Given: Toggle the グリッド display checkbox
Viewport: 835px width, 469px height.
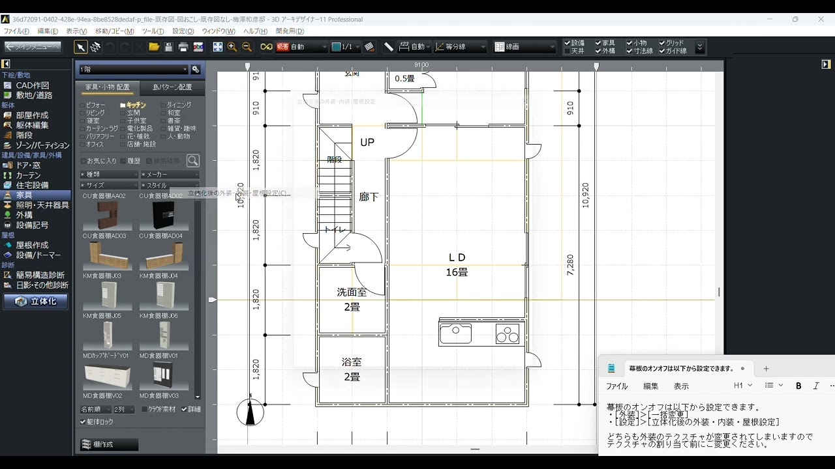Looking at the screenshot, I should (662, 43).
